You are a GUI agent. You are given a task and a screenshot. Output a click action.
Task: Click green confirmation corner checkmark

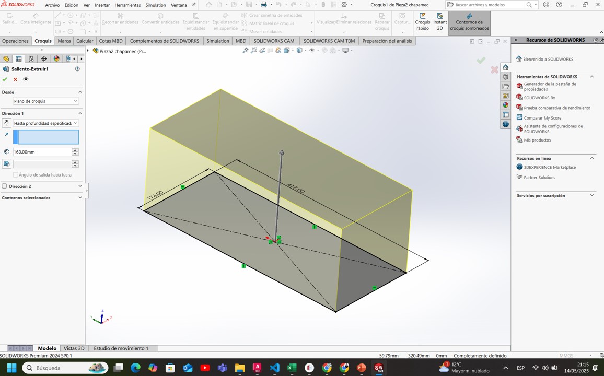(x=481, y=61)
